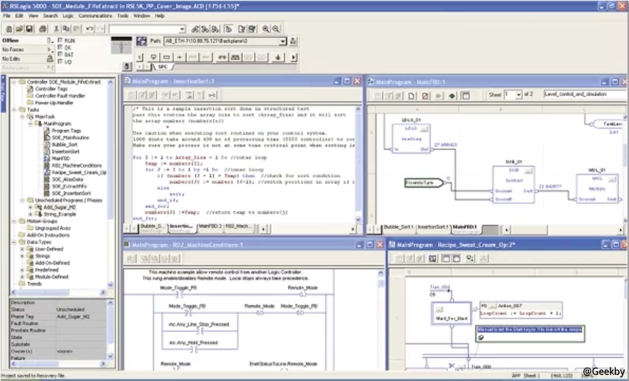Click the Who Active network icon beside Path
The image size is (629, 381).
point(293,41)
